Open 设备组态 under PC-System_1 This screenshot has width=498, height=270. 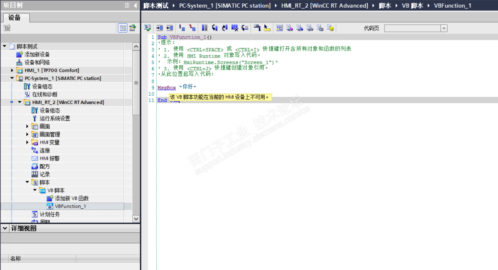[42, 87]
